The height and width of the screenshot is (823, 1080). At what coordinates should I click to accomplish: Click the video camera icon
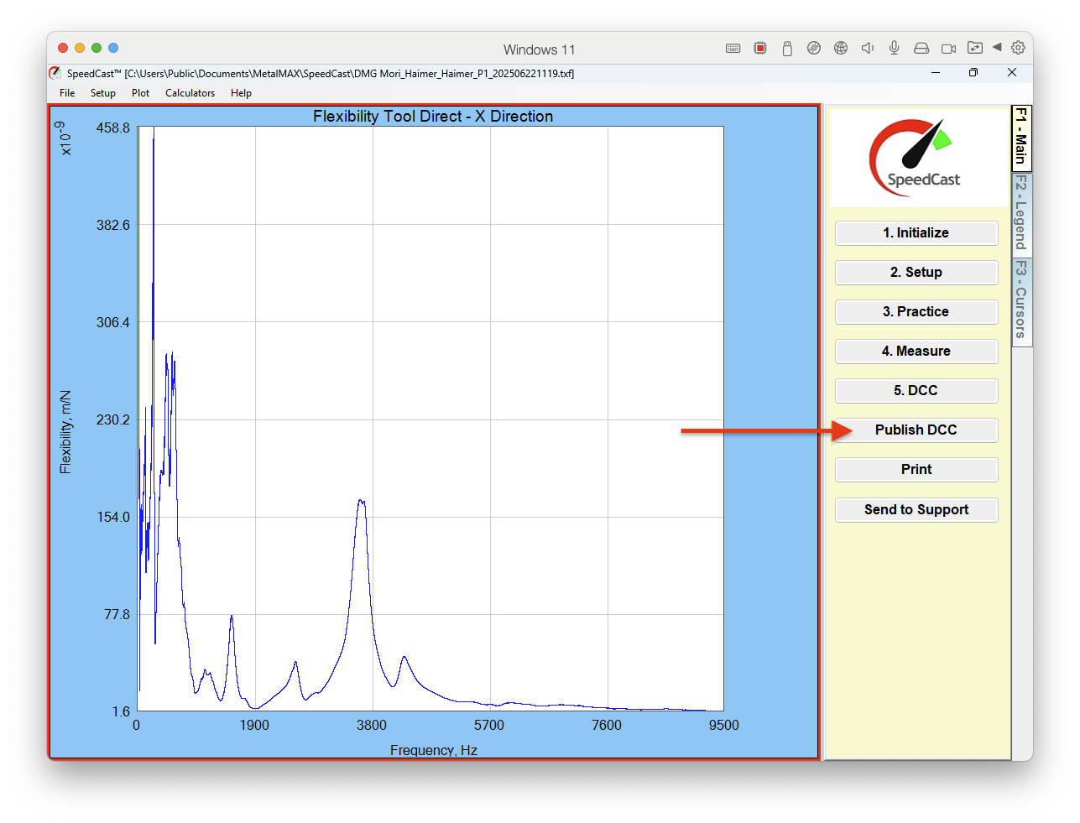(948, 49)
